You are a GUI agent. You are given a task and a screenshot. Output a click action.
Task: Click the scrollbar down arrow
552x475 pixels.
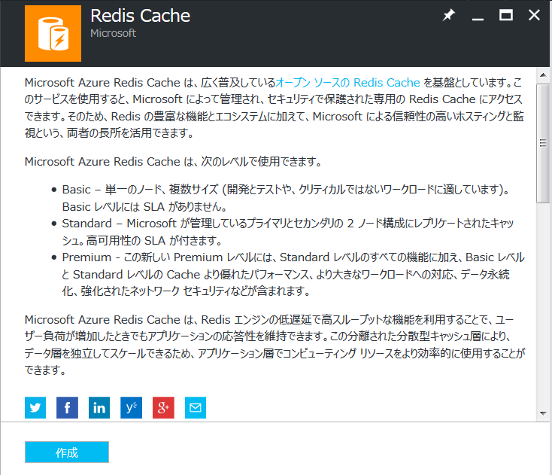pyautogui.click(x=543, y=413)
